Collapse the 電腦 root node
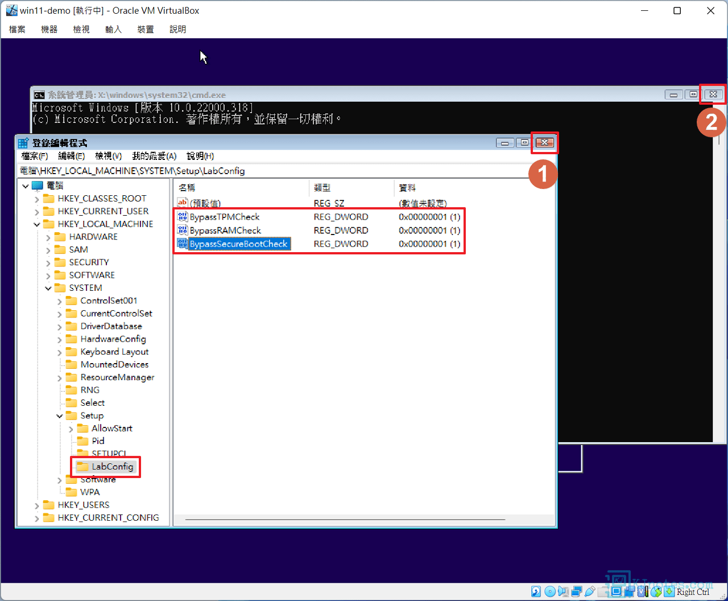728x601 pixels. click(x=26, y=186)
